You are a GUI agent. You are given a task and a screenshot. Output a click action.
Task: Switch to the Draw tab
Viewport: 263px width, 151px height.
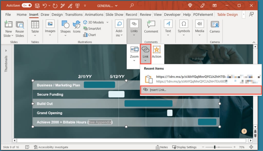tap(45, 14)
